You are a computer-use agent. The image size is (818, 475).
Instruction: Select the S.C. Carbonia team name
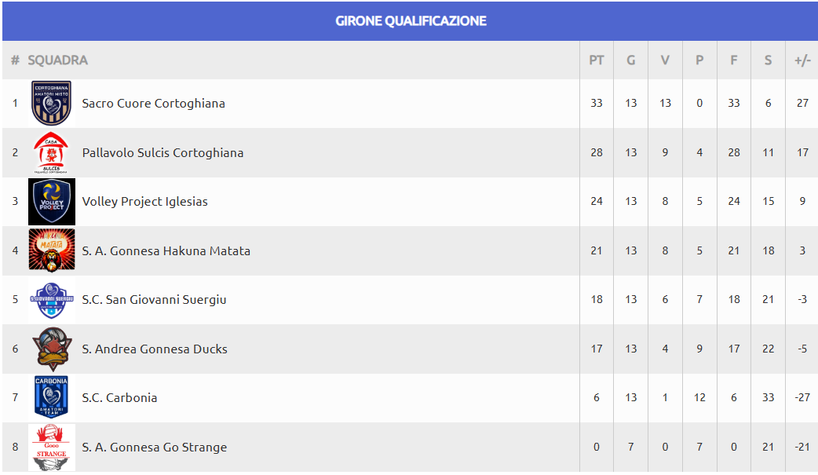(119, 398)
